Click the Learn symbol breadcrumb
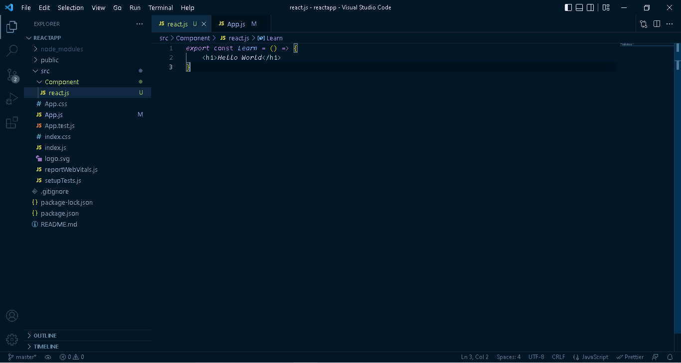 click(x=270, y=38)
